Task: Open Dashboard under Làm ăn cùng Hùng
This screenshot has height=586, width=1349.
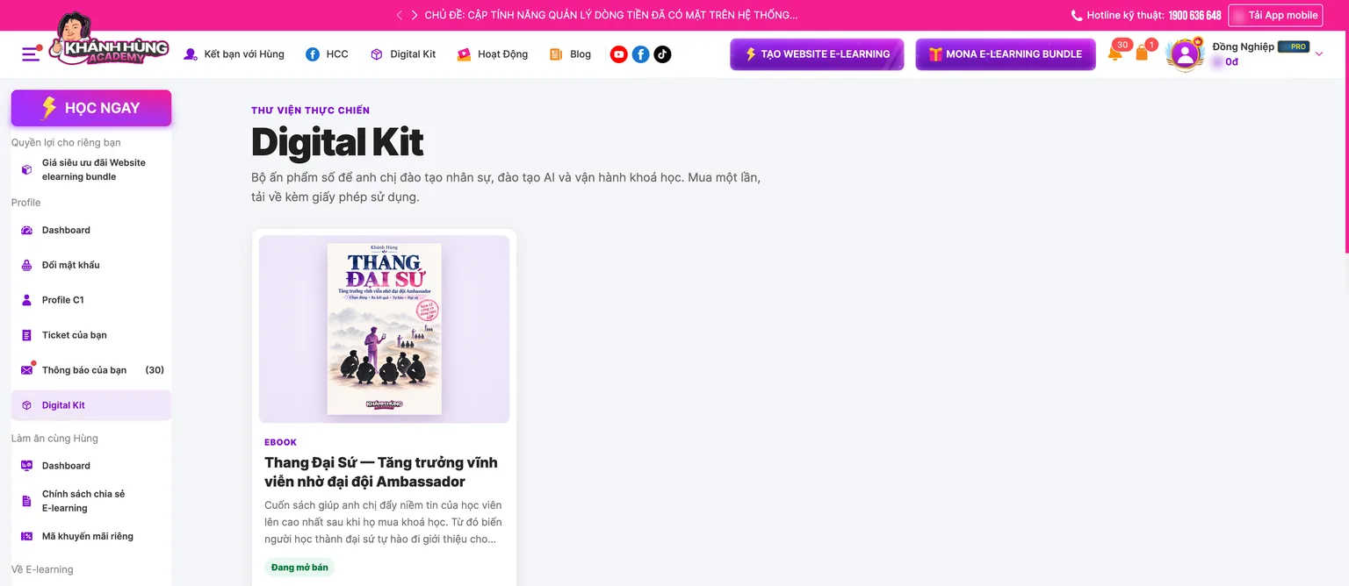Action: [91, 466]
